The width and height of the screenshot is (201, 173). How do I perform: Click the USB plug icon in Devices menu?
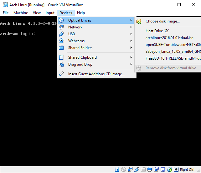(x=61, y=34)
